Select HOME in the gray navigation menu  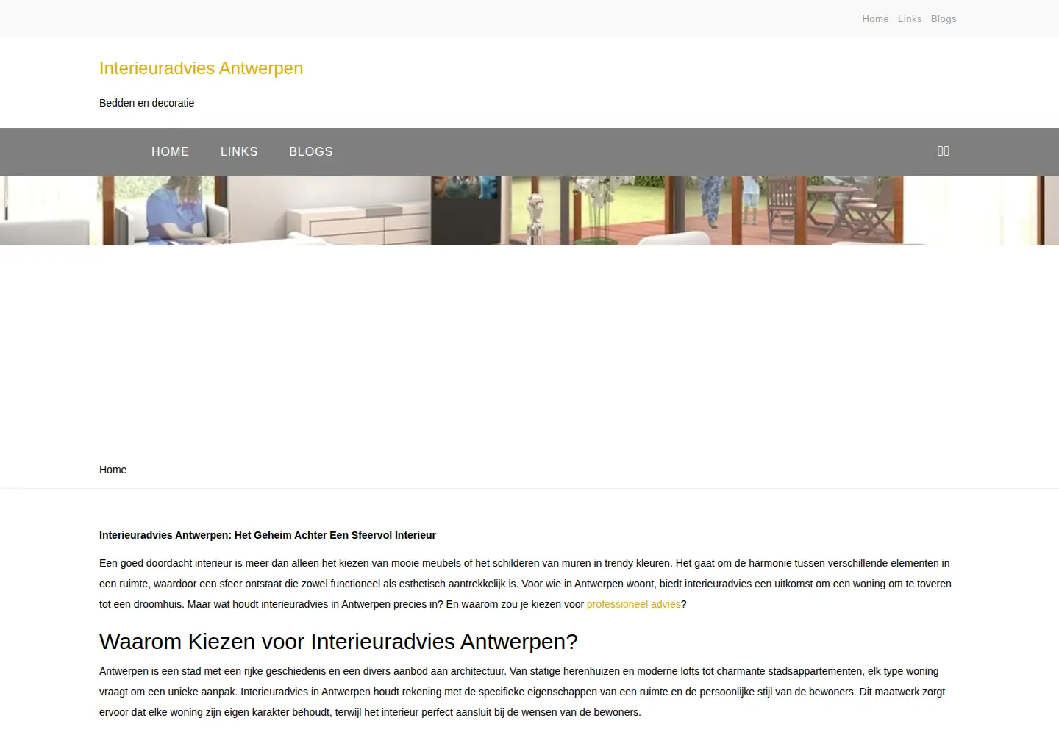pos(171,151)
